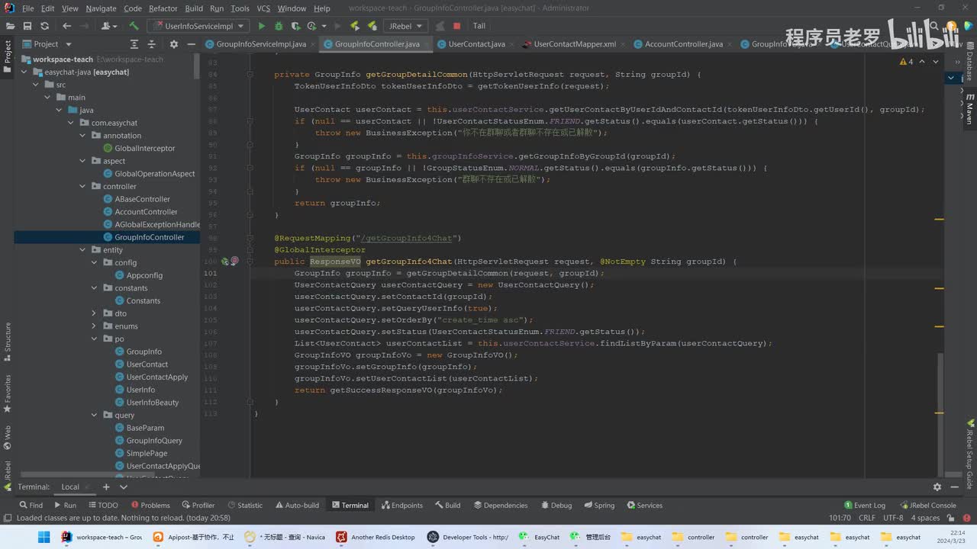Click the Save All floppy disk icon
The height and width of the screenshot is (549, 977).
coord(27,26)
